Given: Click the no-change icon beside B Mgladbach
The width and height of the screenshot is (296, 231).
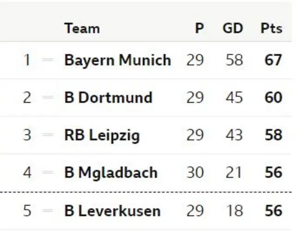Looking at the screenshot, I should [x=47, y=172].
